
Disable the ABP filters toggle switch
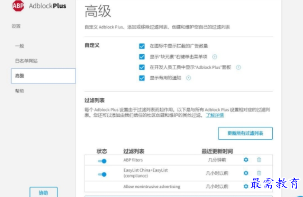click(x=103, y=160)
